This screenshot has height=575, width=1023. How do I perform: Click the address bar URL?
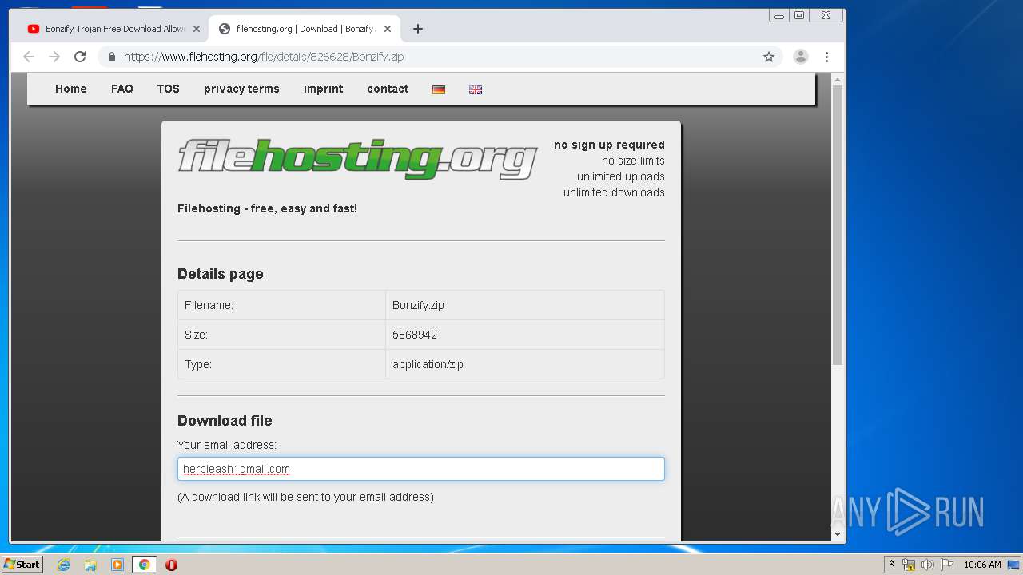(x=264, y=57)
